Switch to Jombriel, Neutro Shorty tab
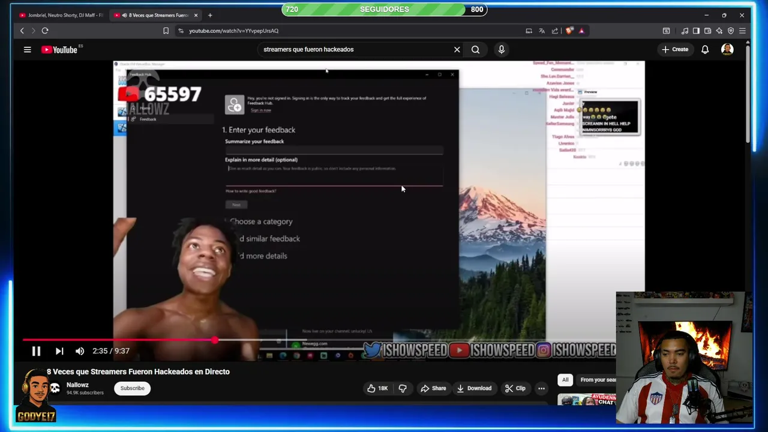 (61, 15)
